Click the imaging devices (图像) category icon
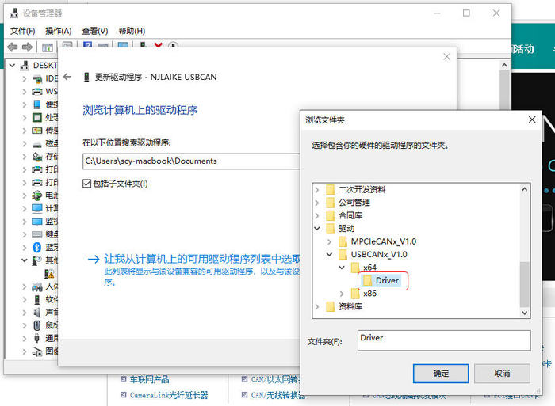 [x=37, y=351]
